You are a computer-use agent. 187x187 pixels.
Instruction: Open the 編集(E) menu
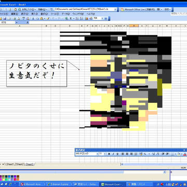[x=15, y=14]
